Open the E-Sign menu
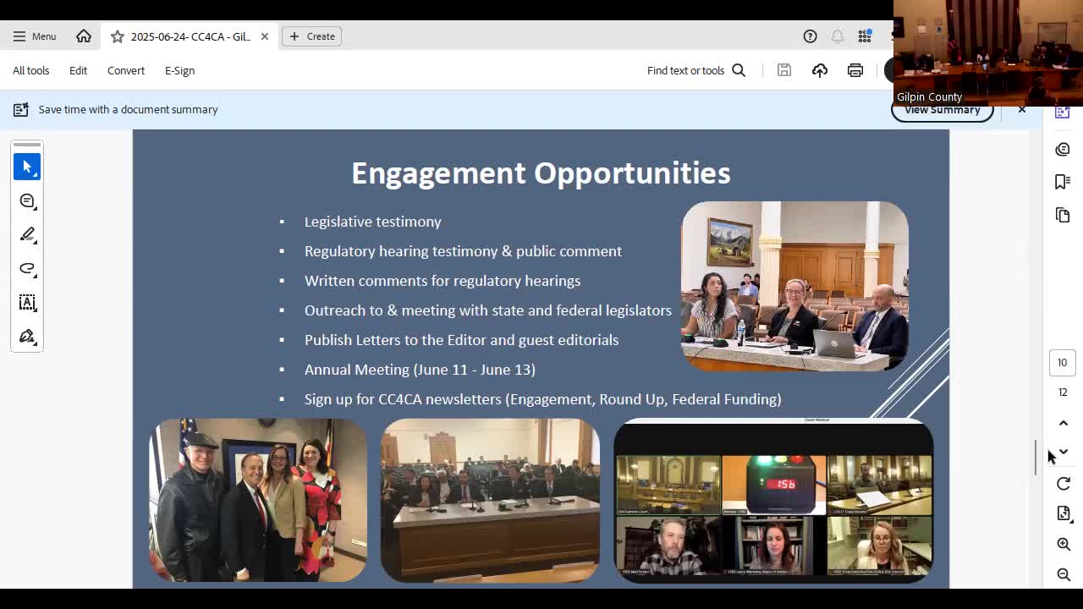The height and width of the screenshot is (609, 1083). pyautogui.click(x=179, y=70)
